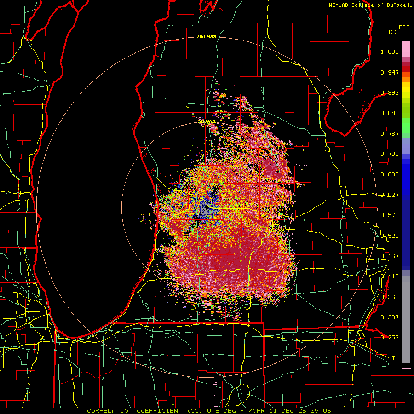
Task: Click the DCC legend title
Action: coord(404,28)
